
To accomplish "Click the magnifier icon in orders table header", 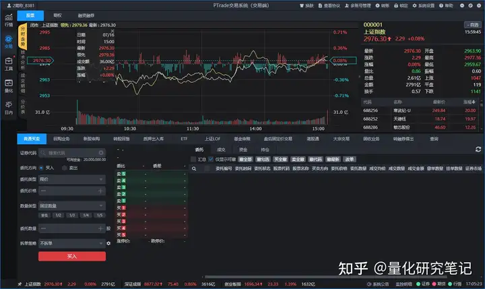I will 194,168.
